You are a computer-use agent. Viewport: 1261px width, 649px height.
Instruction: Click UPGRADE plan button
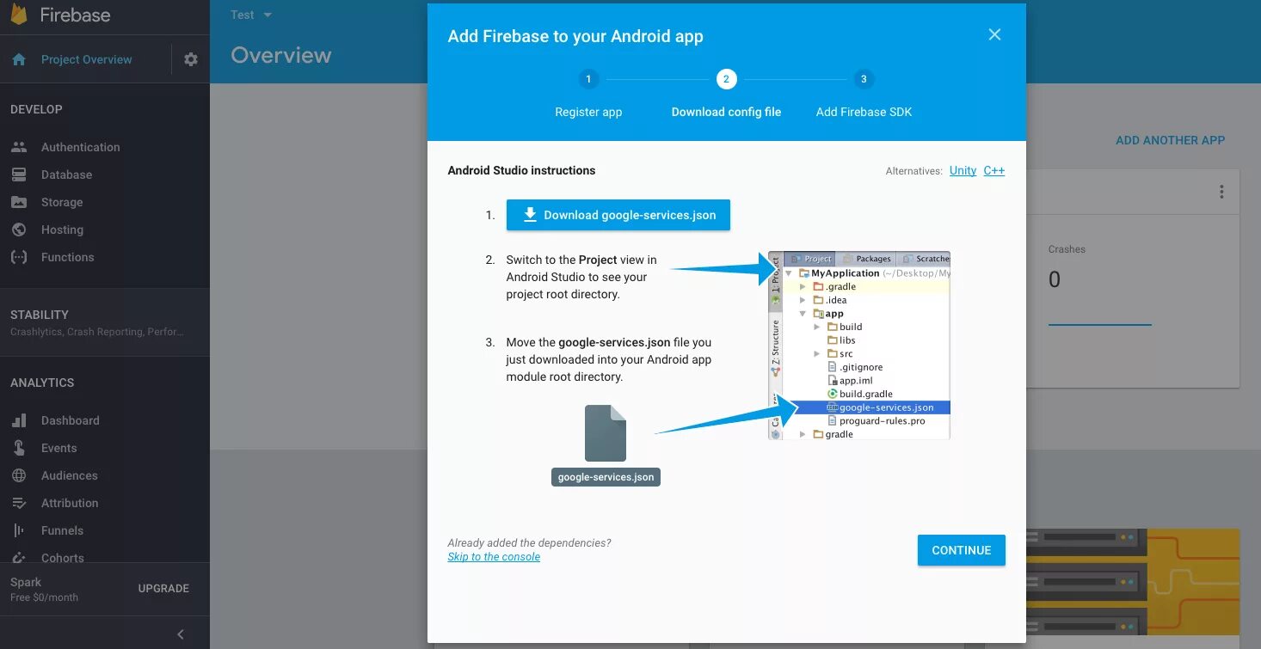(163, 589)
